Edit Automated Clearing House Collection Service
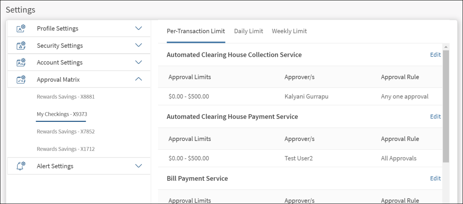 tap(435, 55)
